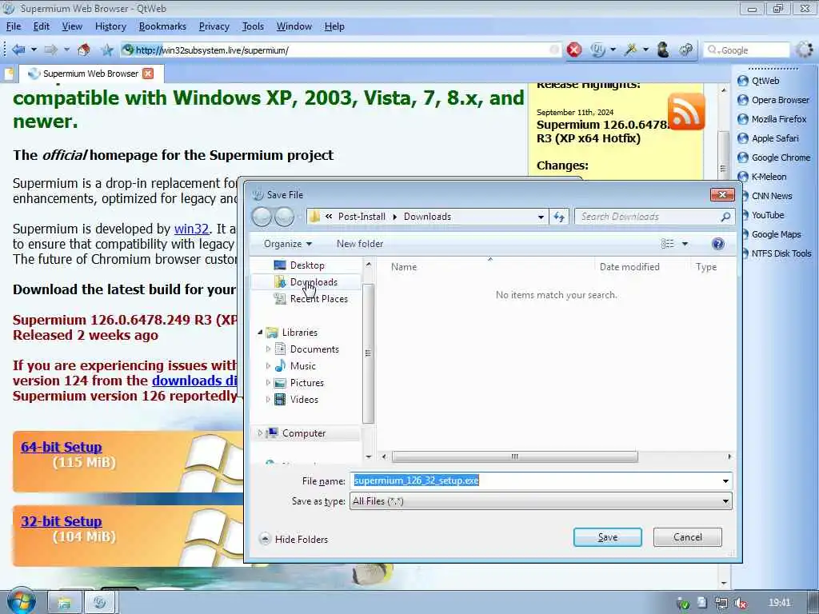Click the help icon in Save File dialog
This screenshot has height=614, width=819.
[x=718, y=244]
